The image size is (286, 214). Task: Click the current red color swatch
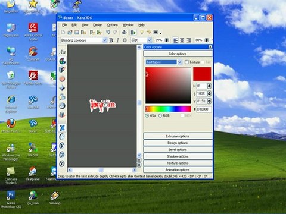pyautogui.click(x=202, y=74)
